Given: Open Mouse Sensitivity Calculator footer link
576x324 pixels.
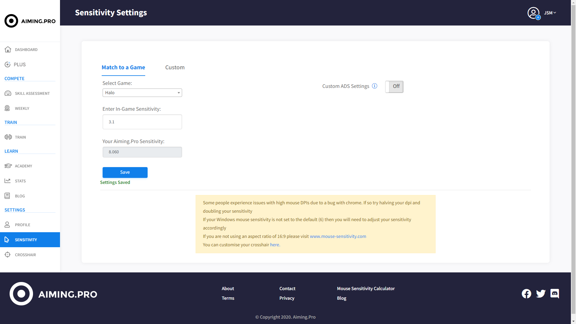Looking at the screenshot, I should tap(366, 289).
